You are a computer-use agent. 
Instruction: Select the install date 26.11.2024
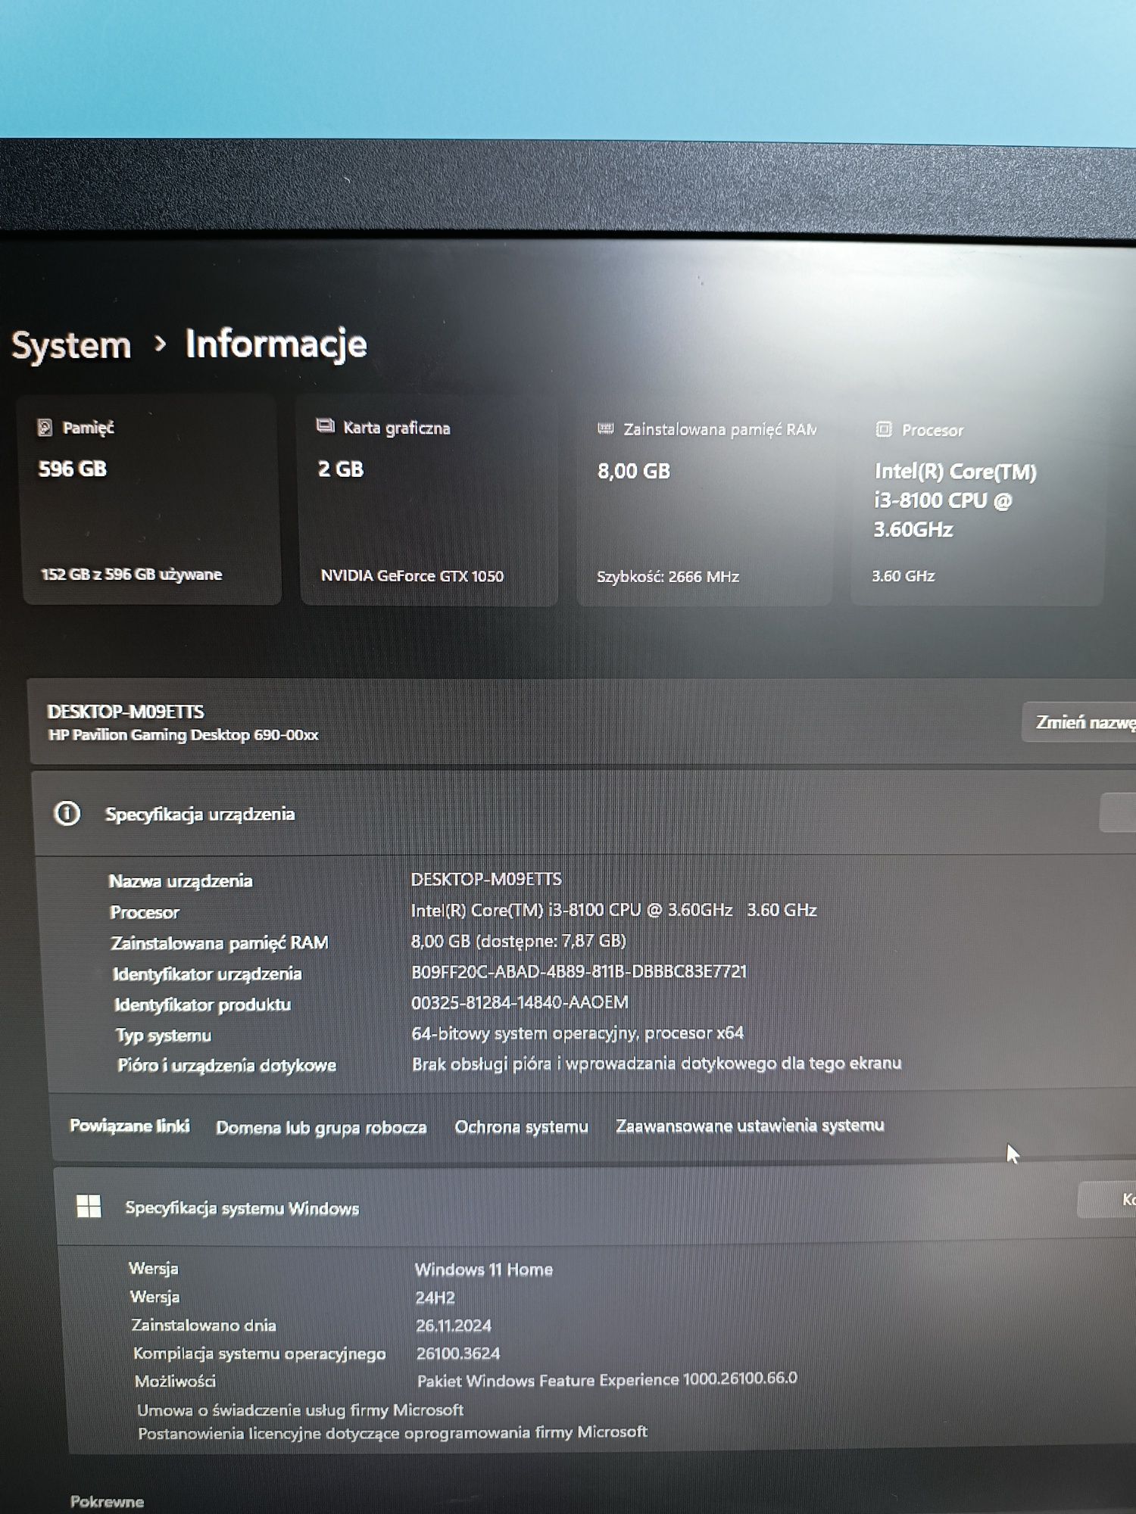click(454, 1326)
